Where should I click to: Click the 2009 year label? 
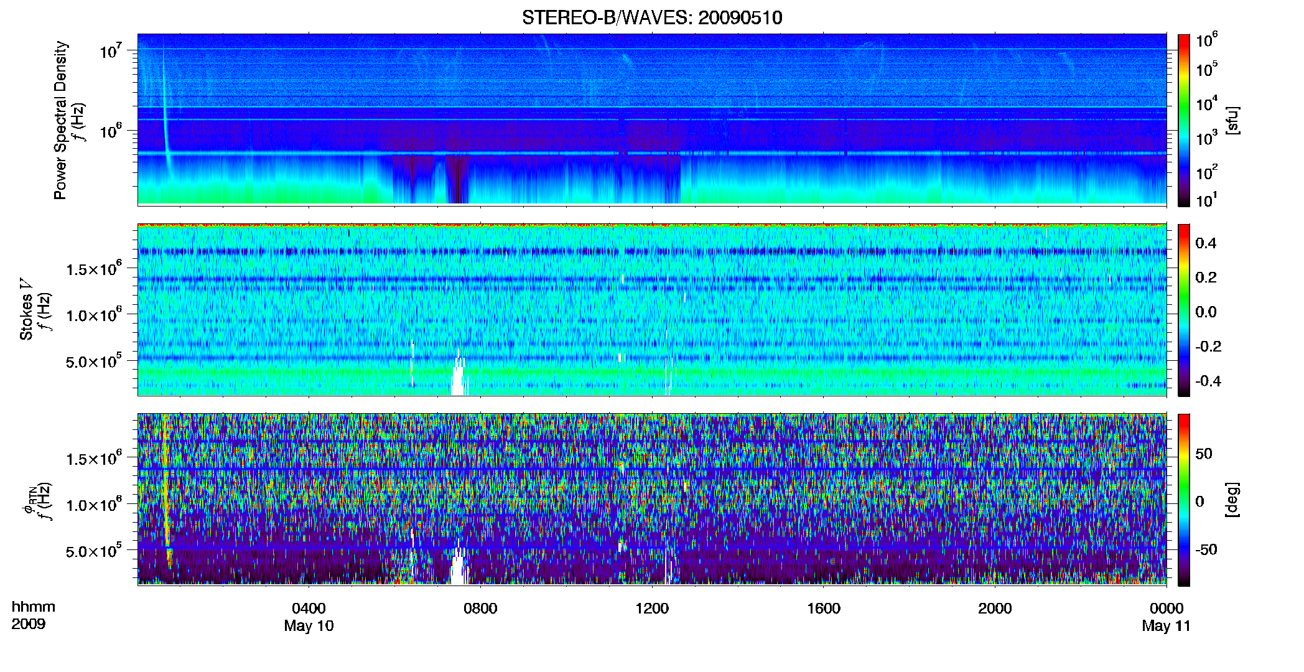29,624
